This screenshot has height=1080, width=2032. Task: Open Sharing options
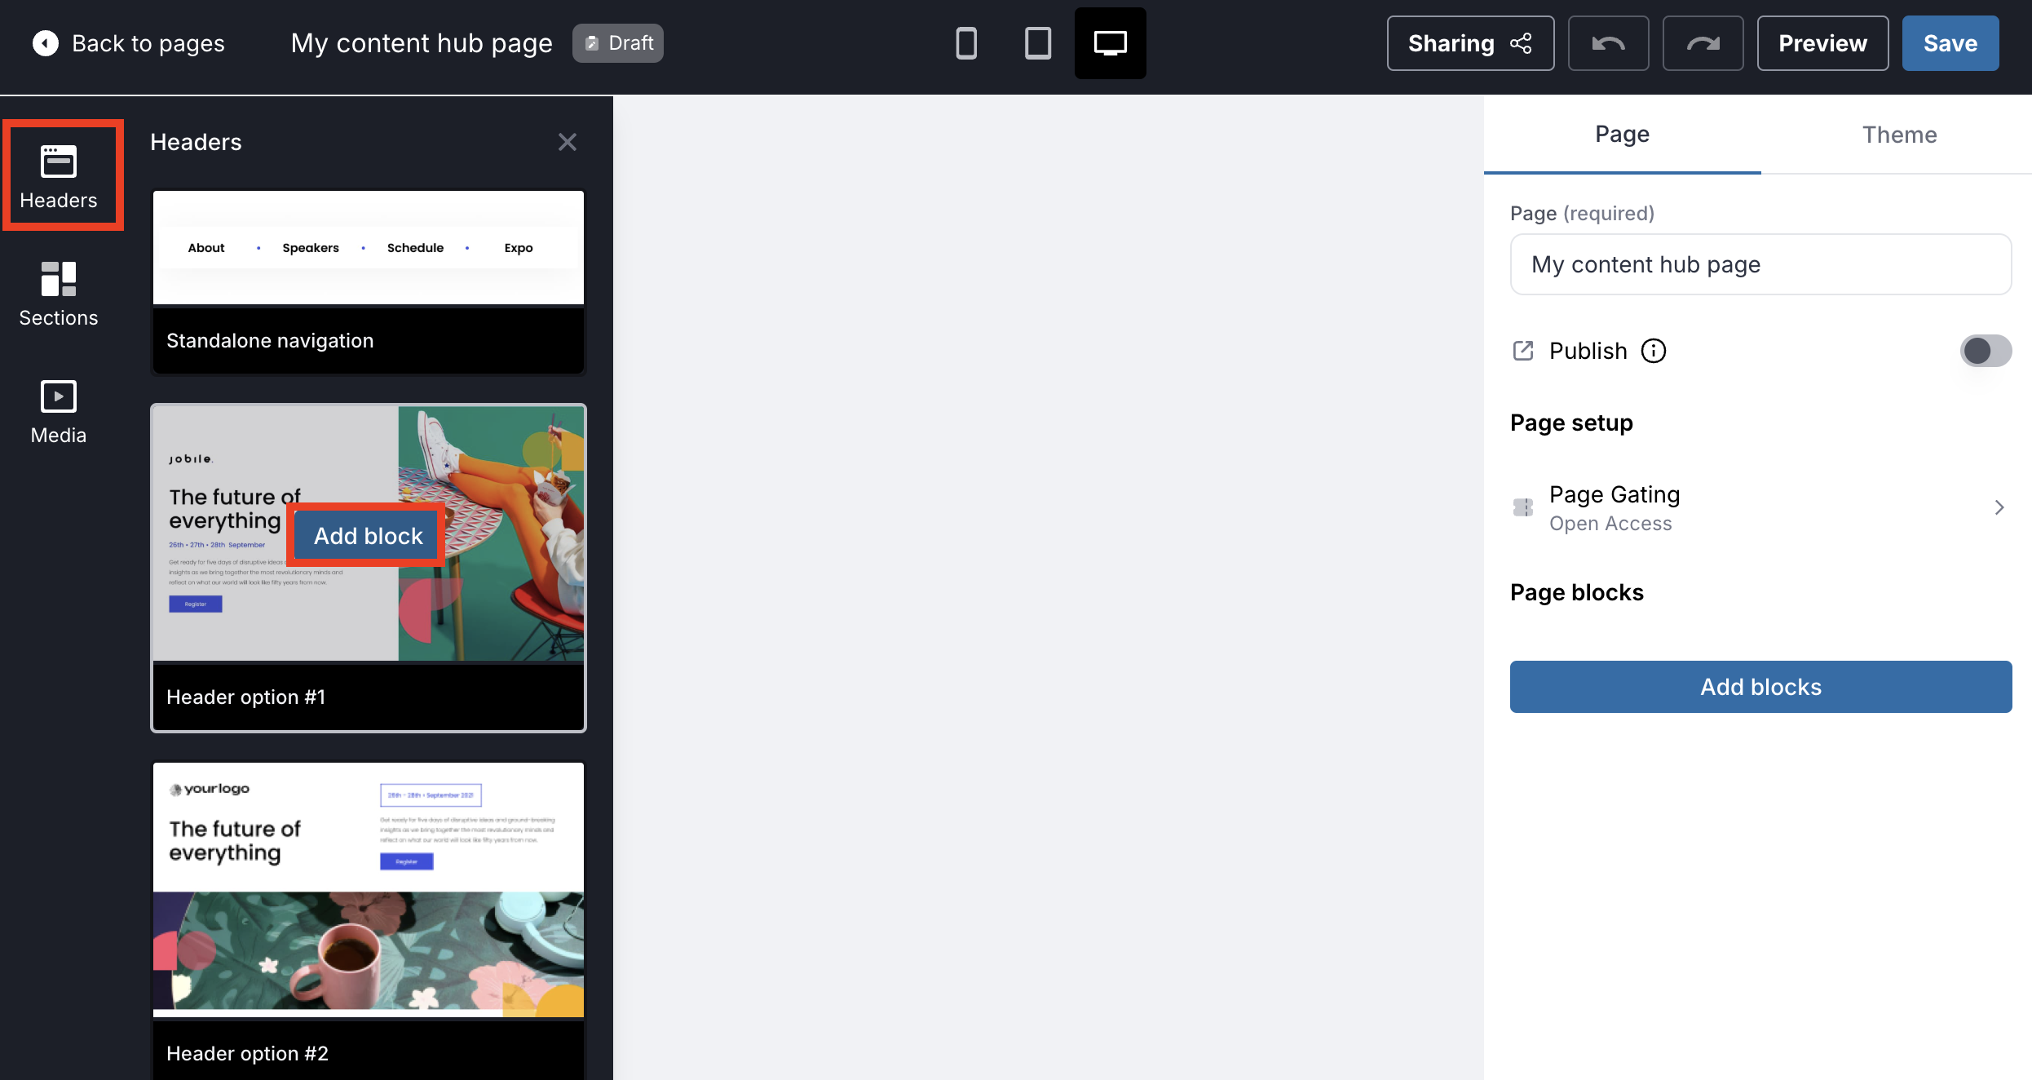pos(1470,43)
